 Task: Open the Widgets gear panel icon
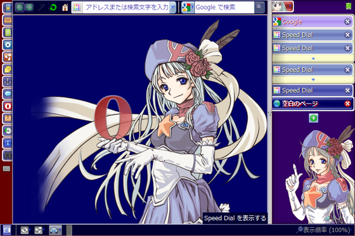8,45
